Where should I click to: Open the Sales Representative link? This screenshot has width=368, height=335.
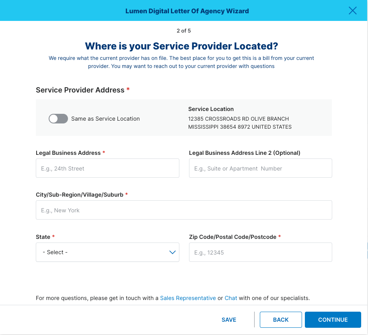click(x=188, y=298)
